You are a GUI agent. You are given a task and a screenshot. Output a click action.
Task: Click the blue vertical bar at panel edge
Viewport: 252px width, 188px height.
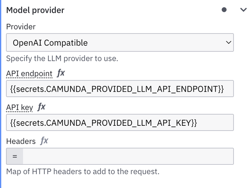pos(1,94)
